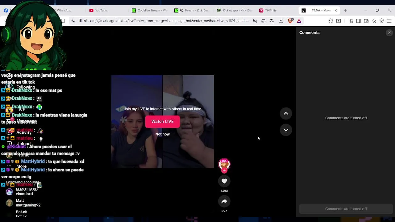Bookmark this page
395x222 pixels.
click(x=63, y=21)
